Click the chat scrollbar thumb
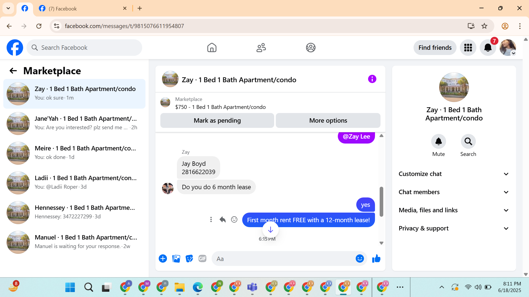 [381, 202]
